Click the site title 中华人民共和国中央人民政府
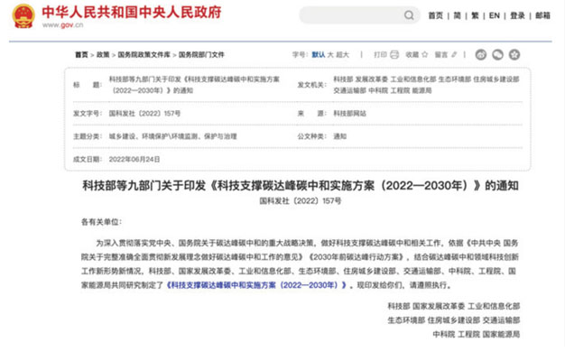The width and height of the screenshot is (565, 352). [x=132, y=13]
